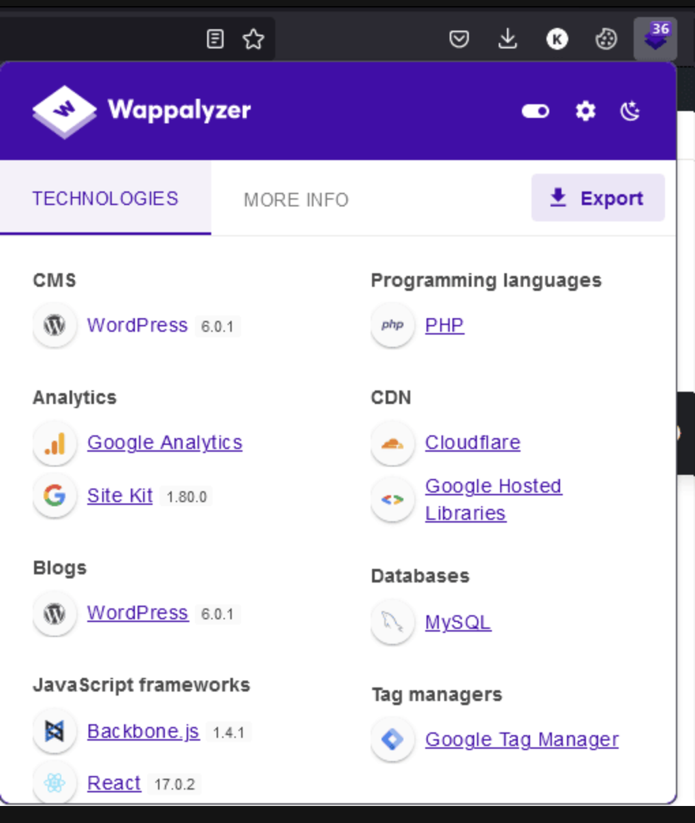This screenshot has width=695, height=823.
Task: Open the cookie extension icon
Action: pos(606,39)
